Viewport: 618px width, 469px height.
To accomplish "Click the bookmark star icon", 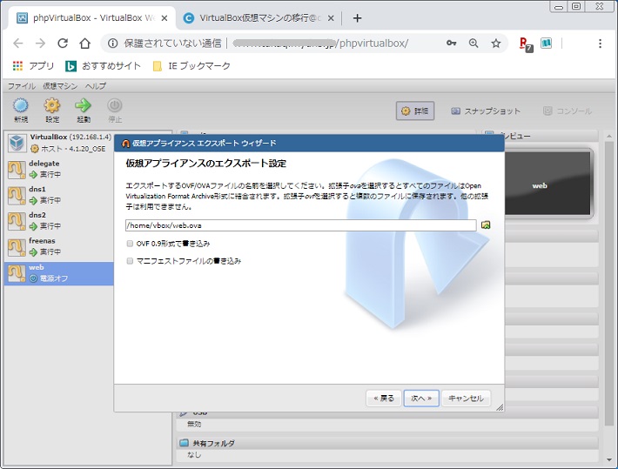I will coord(496,43).
